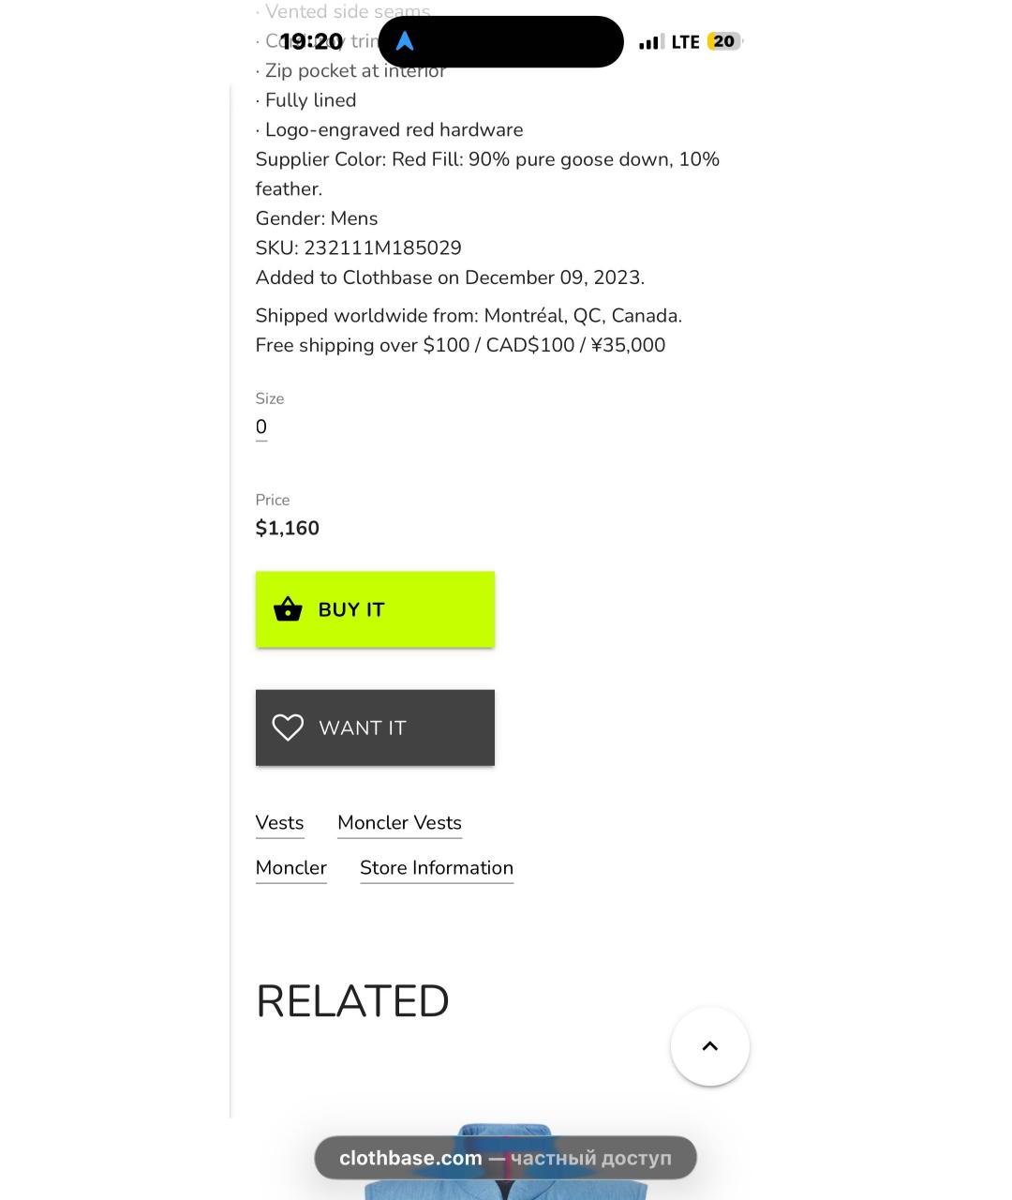Tap the 19:20 clock in status bar

311,41
